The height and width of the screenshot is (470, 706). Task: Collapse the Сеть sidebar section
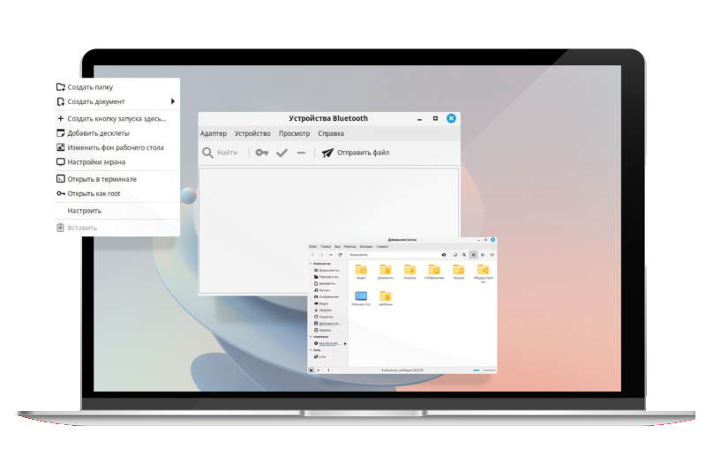(311, 350)
